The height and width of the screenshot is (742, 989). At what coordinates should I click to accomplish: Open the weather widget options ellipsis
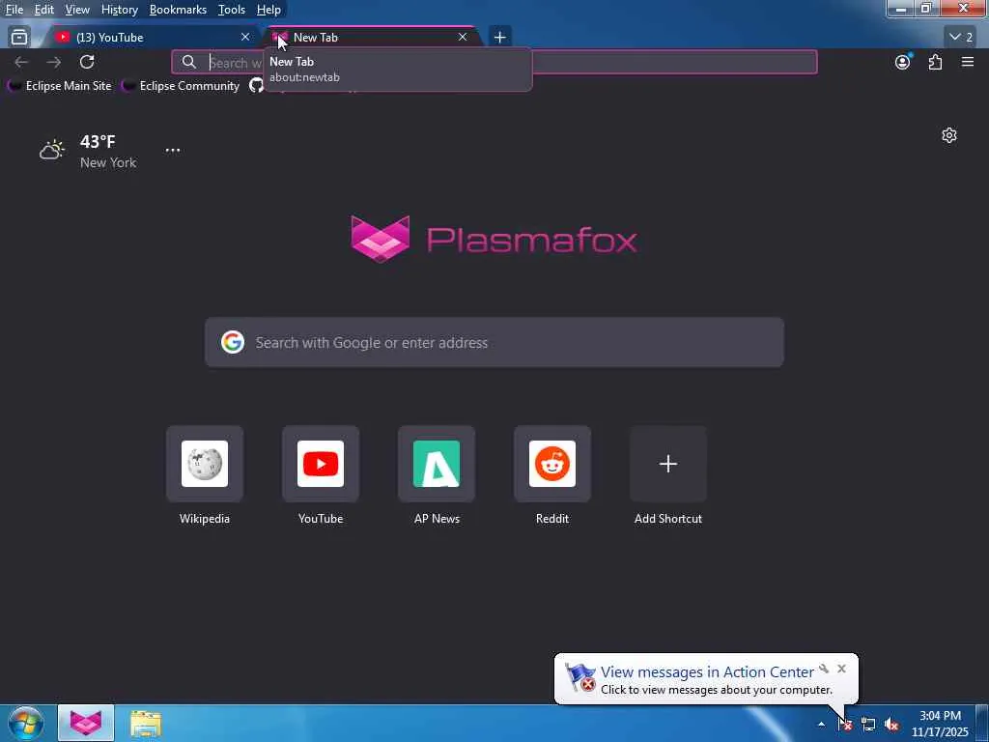point(173,150)
